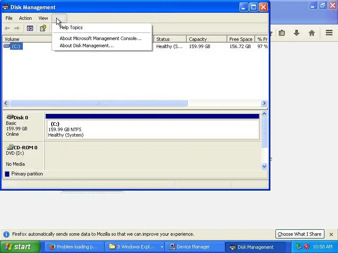
Task: Sort by the Free Space column header
Action: [x=241, y=39]
